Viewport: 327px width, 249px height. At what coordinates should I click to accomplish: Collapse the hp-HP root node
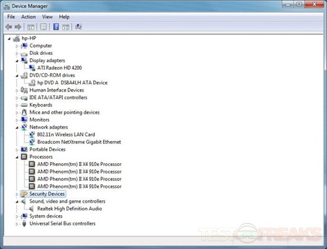[x=9, y=39]
